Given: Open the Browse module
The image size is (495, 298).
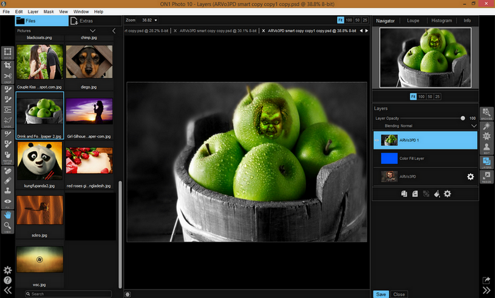Looking at the screenshot, I should click(x=486, y=113).
